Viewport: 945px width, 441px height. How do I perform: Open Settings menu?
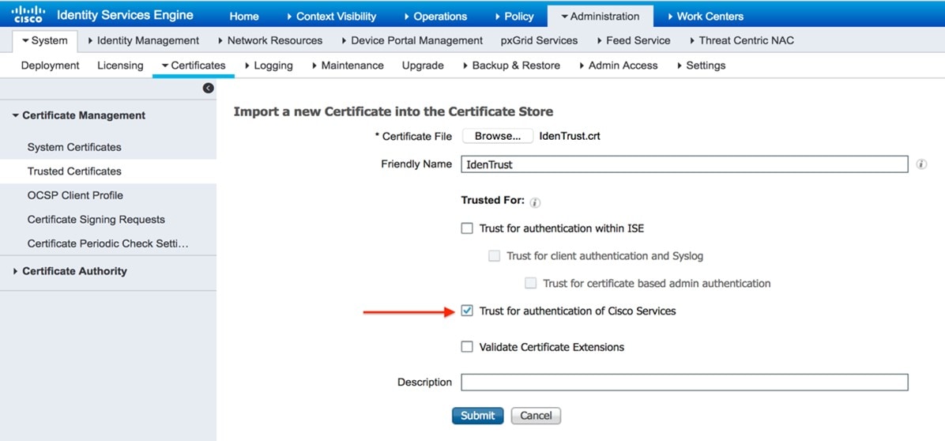click(701, 66)
